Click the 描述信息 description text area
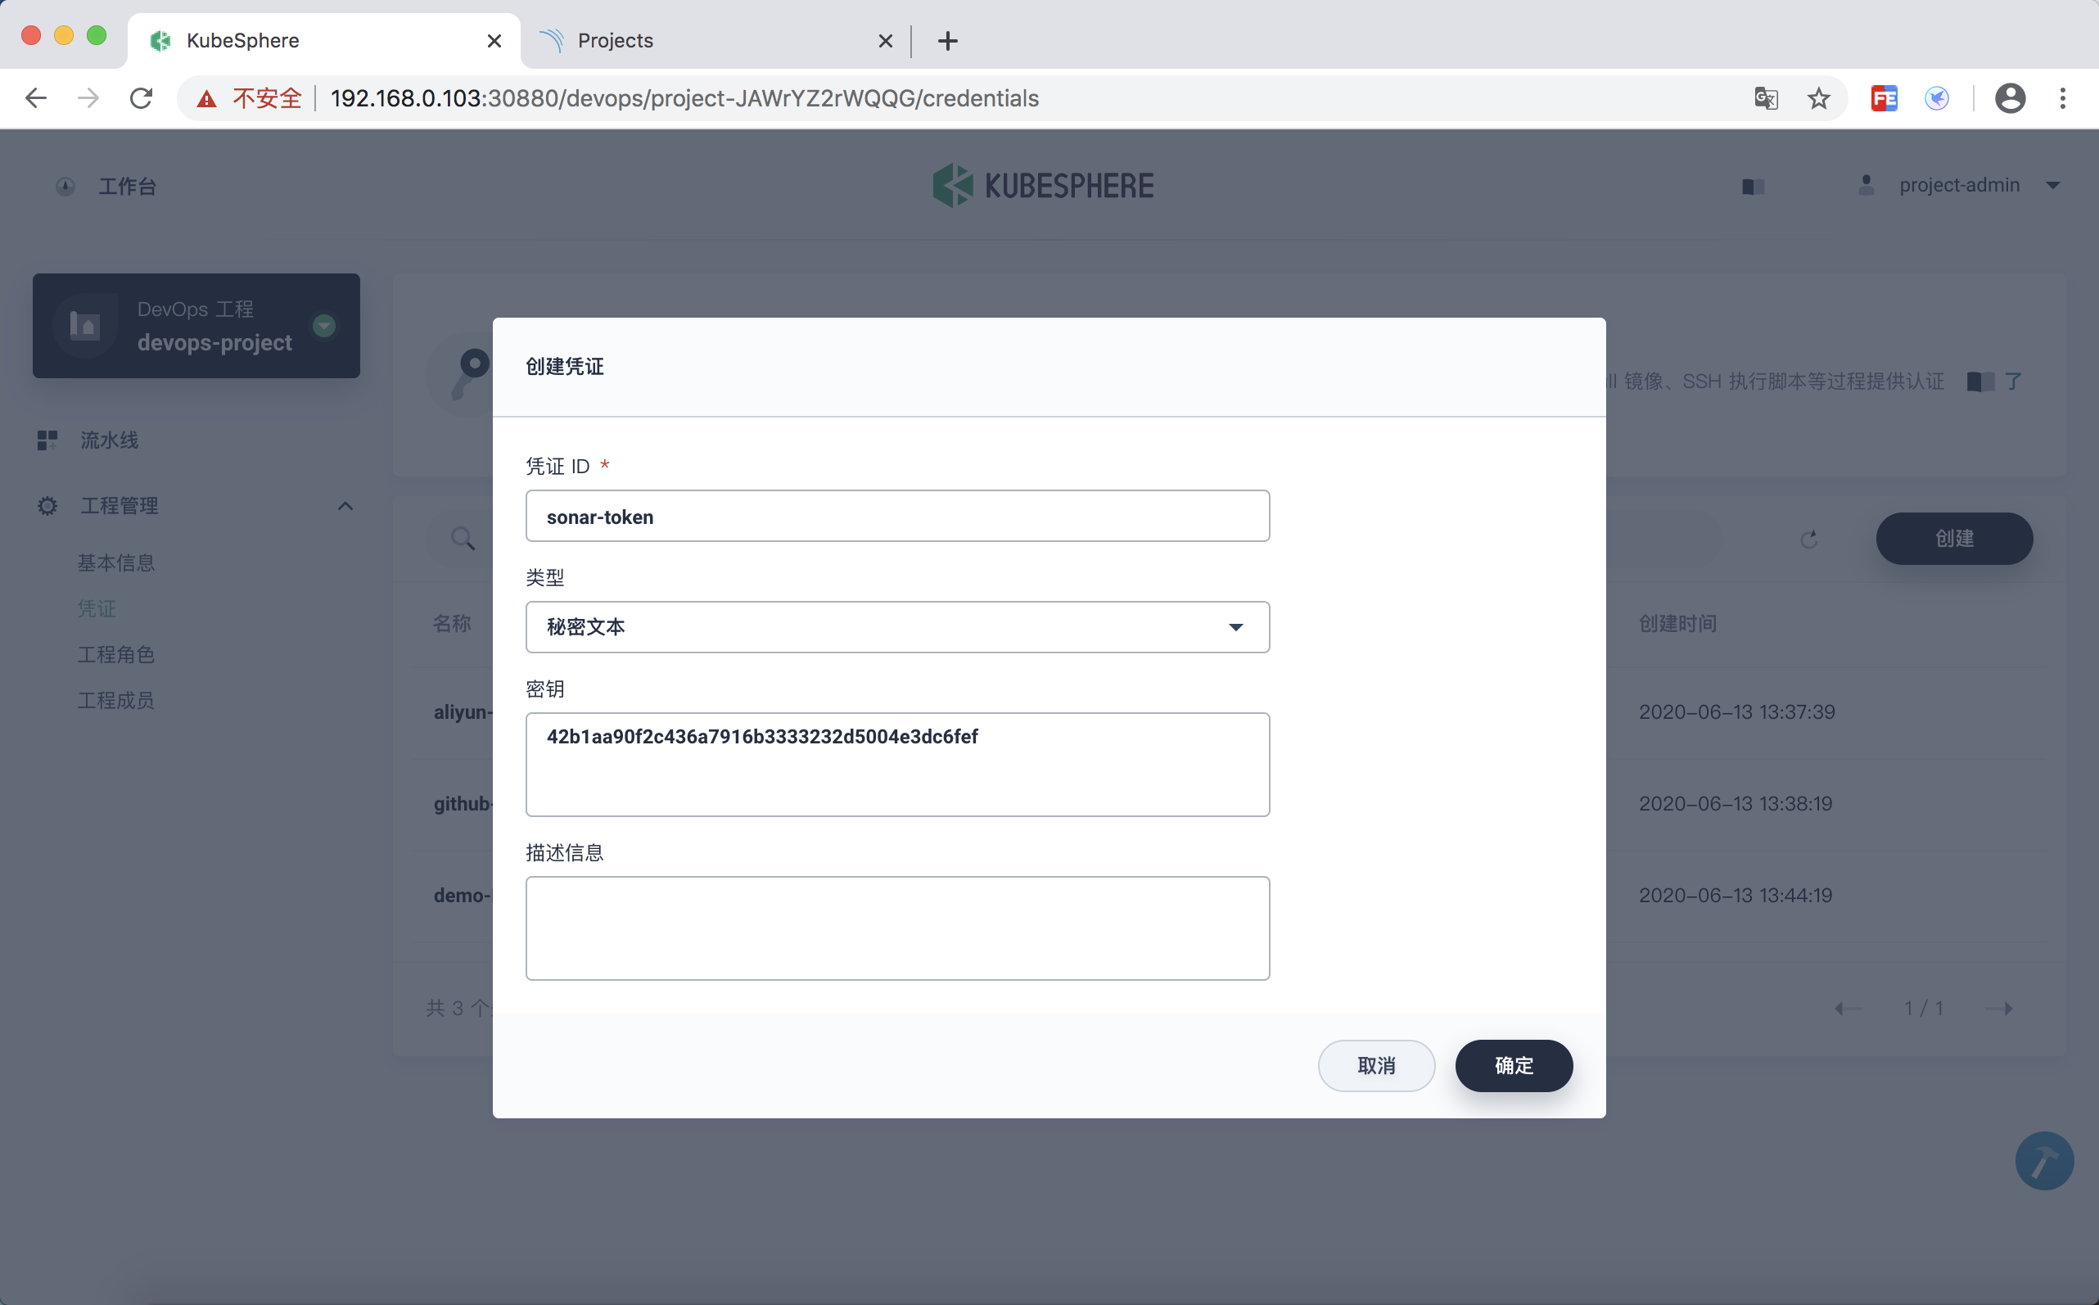The width and height of the screenshot is (2099, 1305). point(896,928)
